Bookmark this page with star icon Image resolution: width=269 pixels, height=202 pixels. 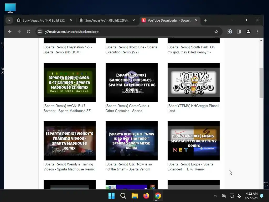tap(216, 32)
